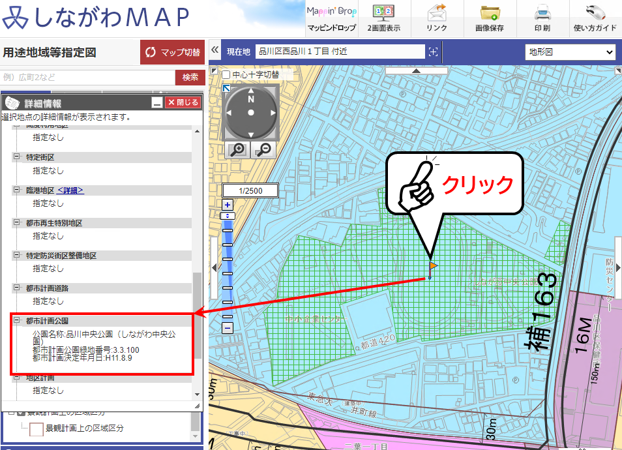Image resolution: width=622 pixels, height=450 pixels.
Task: Enable the 中心十字切替 checkbox
Action: coord(225,74)
